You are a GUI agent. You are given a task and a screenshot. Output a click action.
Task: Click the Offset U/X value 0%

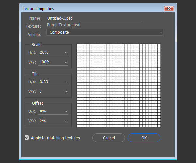pos(43,111)
